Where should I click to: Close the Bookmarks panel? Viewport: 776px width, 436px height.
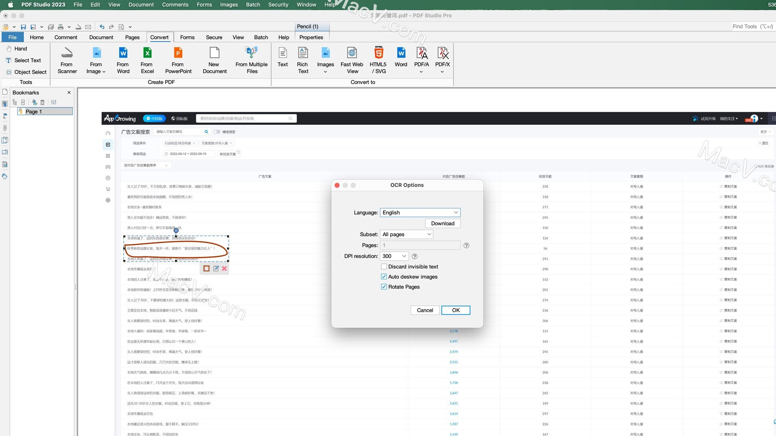point(69,92)
